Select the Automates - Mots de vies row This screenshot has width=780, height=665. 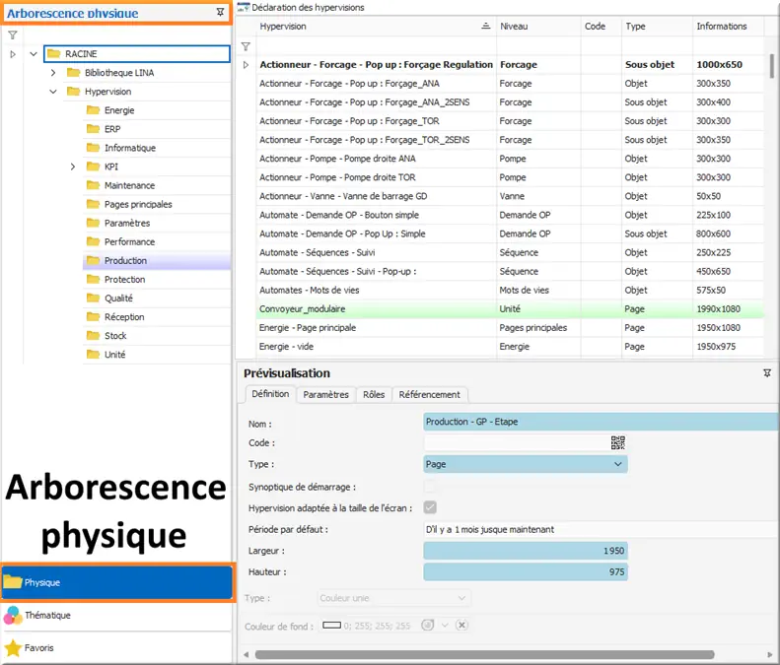511,290
